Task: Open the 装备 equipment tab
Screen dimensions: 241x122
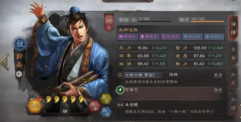Action: click(x=233, y=53)
